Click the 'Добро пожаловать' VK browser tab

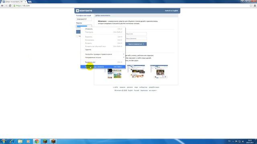[x=14, y=2]
